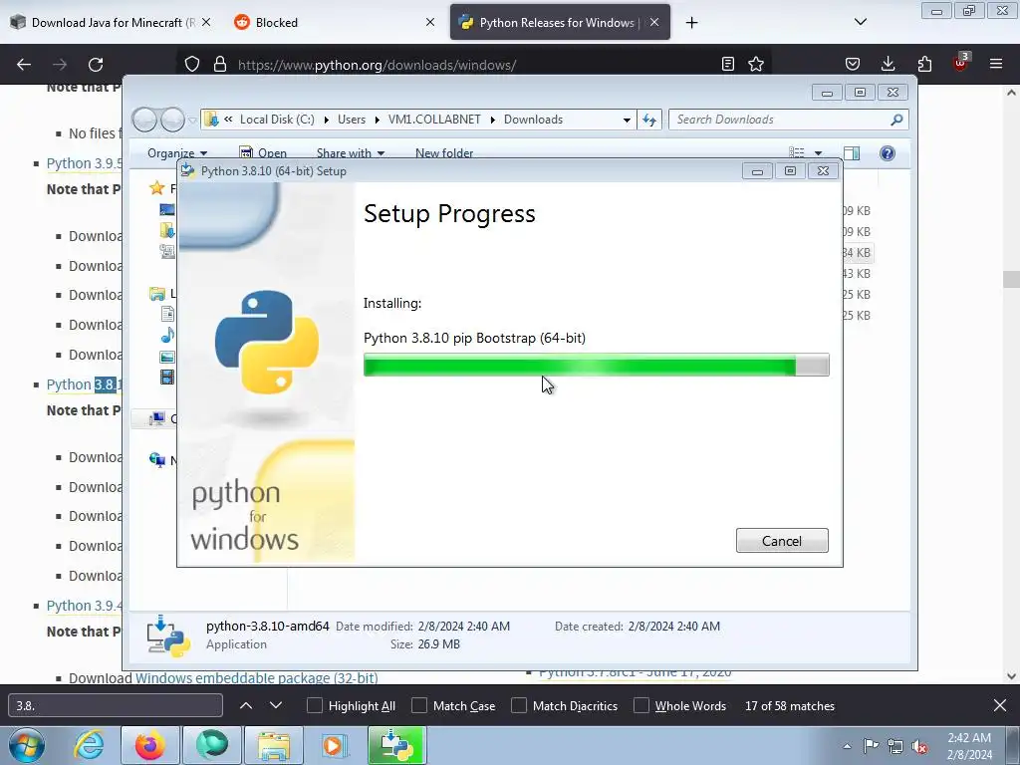The image size is (1020, 765).
Task: Click Explorer refresh button beside address bar
Action: (649, 120)
